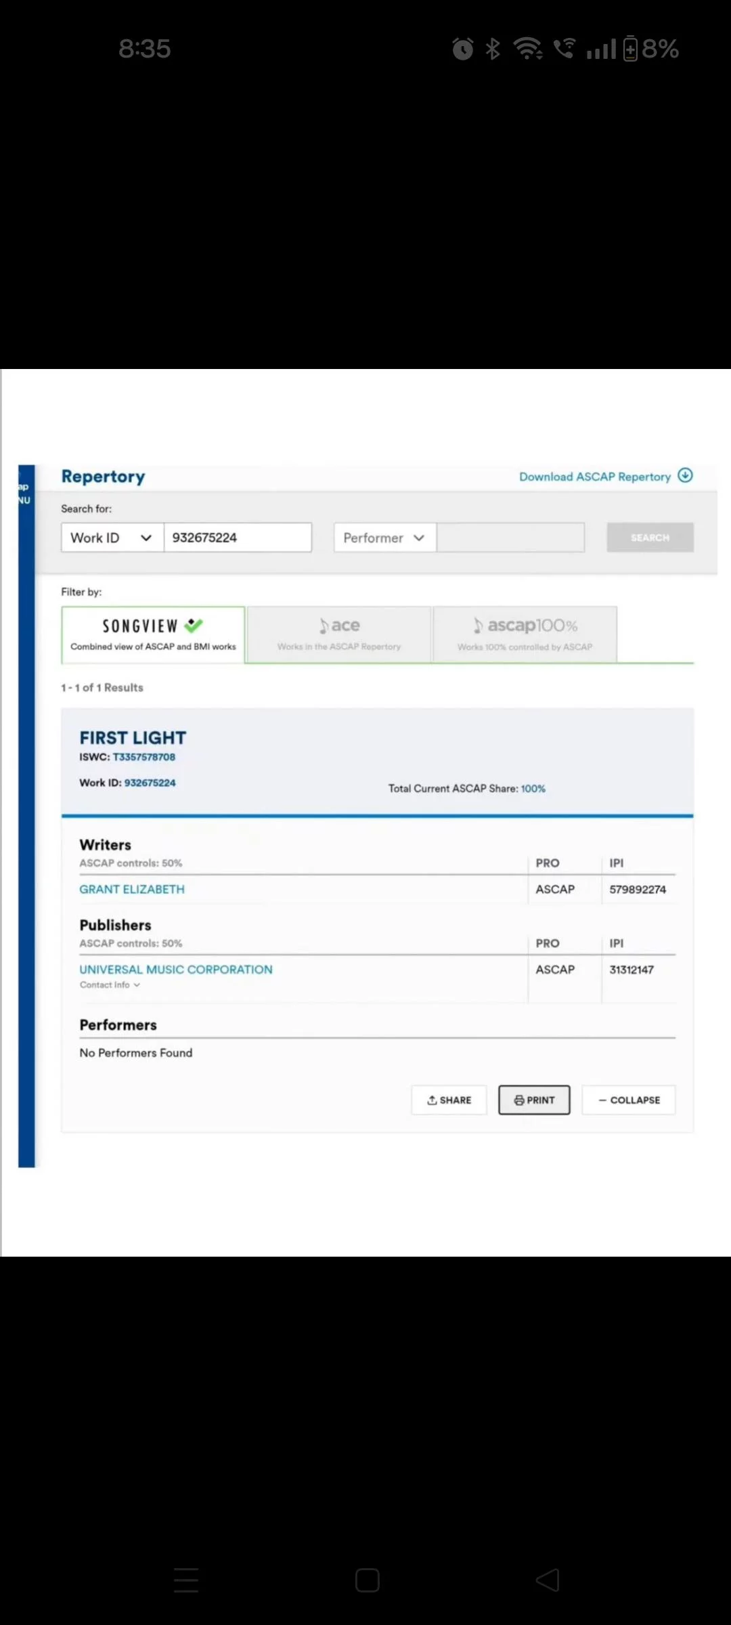Tap the Share button
Screen dimensions: 731x1625
[449, 1100]
